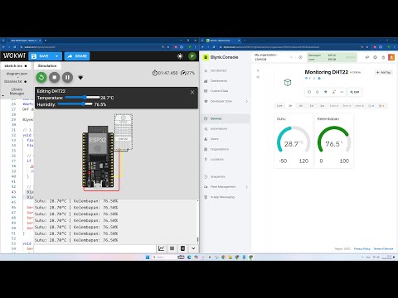Select the DHT22 sensor in the diagram
Image resolution: width=398 pixels, height=298 pixels.
tap(124, 132)
